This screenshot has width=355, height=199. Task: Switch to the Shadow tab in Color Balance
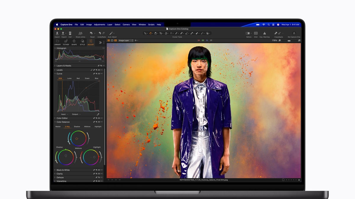pyautogui.click(x=77, y=126)
